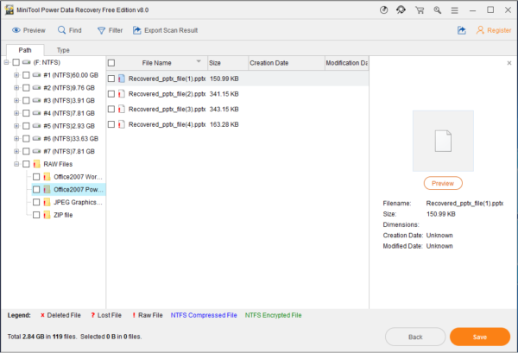Click the Back button
Image resolution: width=518 pixels, height=353 pixels.
415,337
